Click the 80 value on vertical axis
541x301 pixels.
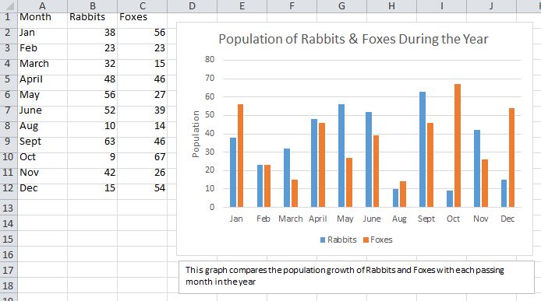210,60
